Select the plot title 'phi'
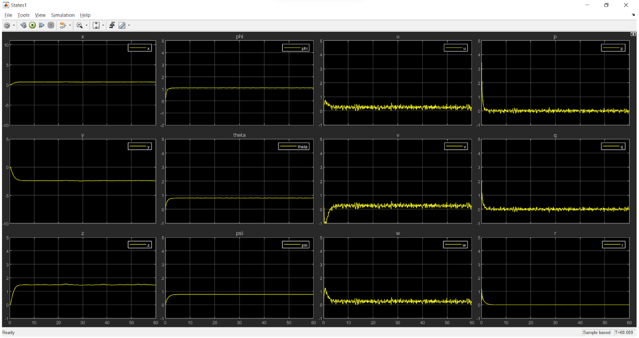This screenshot has height=338, width=639. [239, 37]
